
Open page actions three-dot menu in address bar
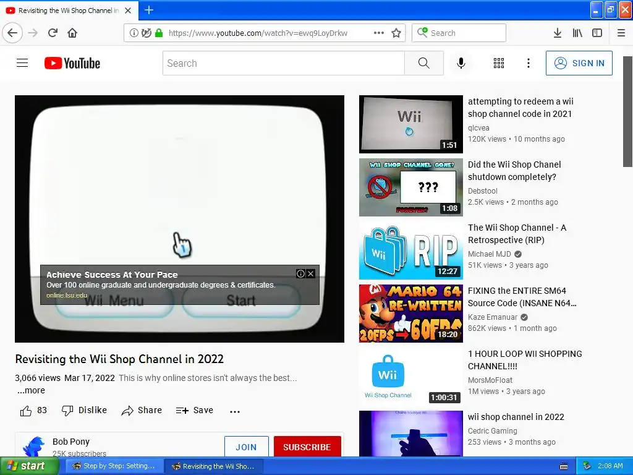coord(379,33)
